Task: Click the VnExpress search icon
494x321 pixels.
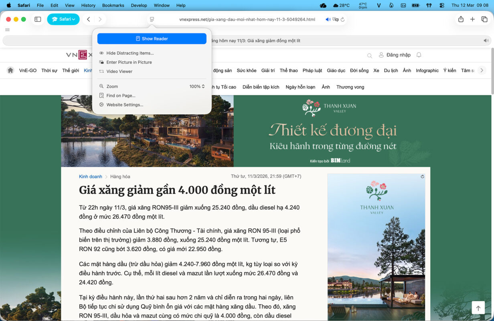Action: [369, 55]
